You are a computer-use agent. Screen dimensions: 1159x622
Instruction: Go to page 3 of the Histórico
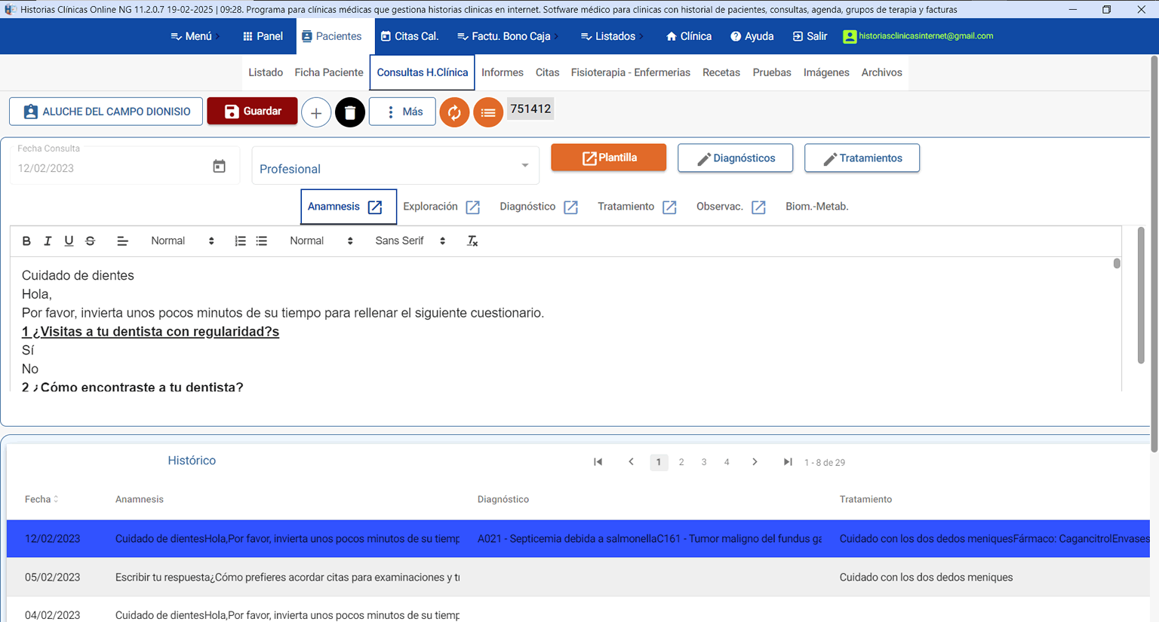704,461
